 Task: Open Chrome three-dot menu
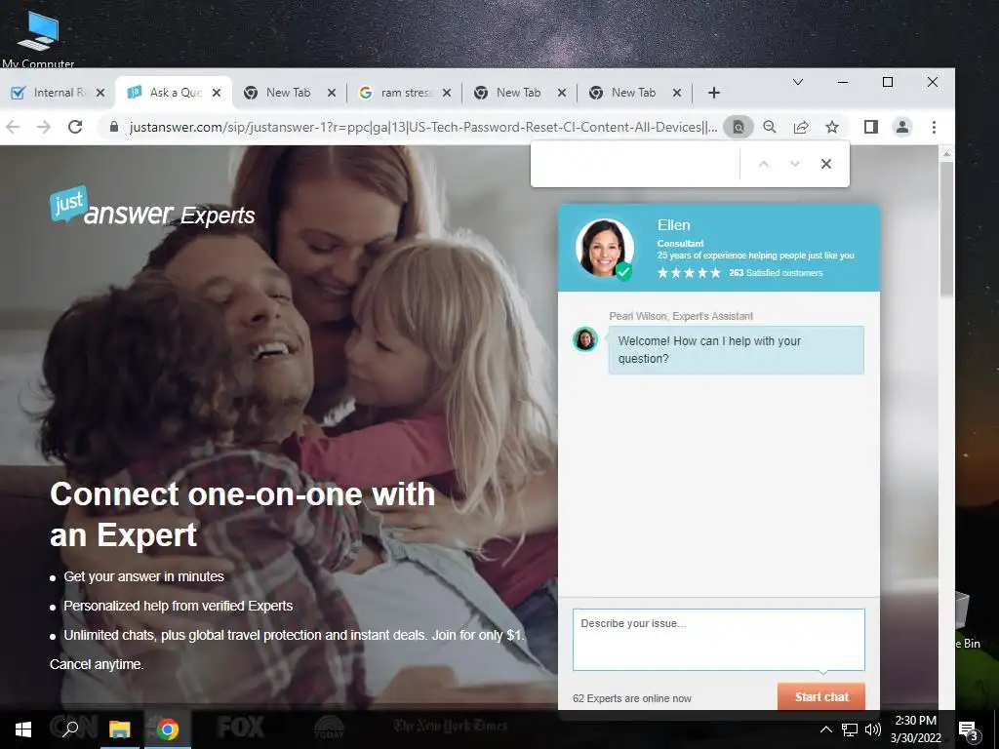[934, 127]
